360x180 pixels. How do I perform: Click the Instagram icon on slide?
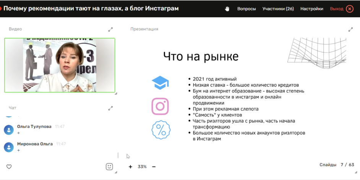click(160, 106)
